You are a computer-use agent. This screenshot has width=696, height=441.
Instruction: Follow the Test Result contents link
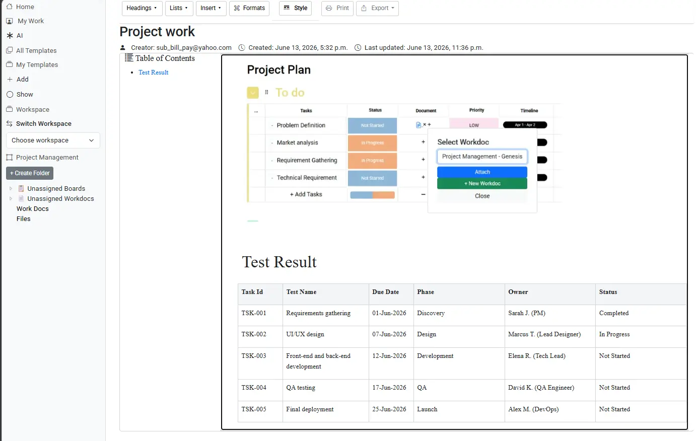(153, 72)
